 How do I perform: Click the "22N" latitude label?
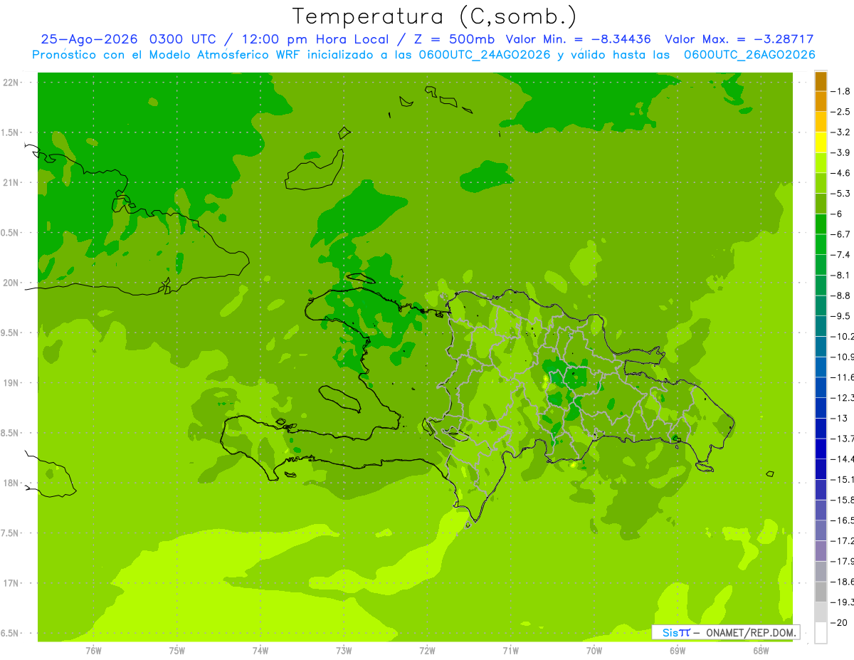click(x=11, y=83)
